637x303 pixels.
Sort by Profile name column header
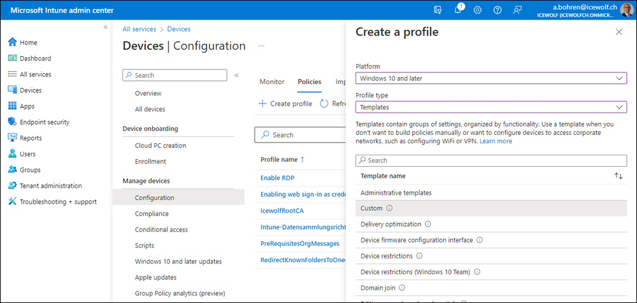click(x=282, y=160)
